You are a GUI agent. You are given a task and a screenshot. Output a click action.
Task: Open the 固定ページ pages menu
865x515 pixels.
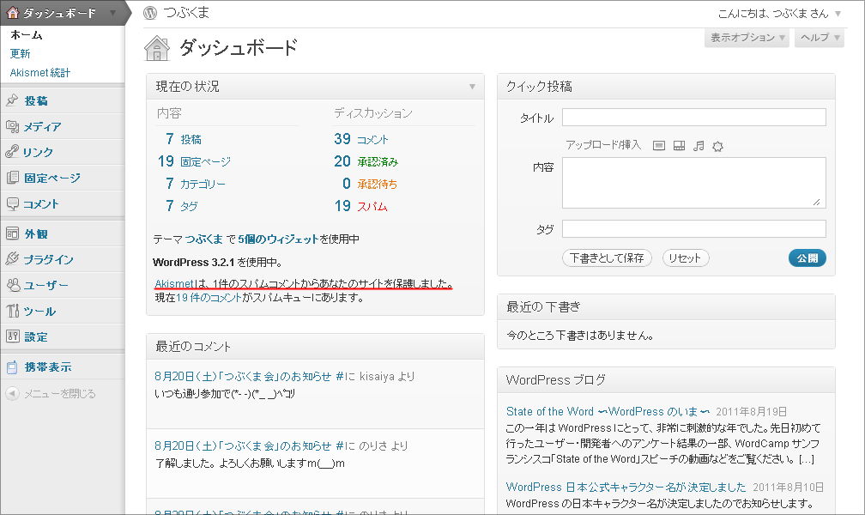tap(52, 178)
